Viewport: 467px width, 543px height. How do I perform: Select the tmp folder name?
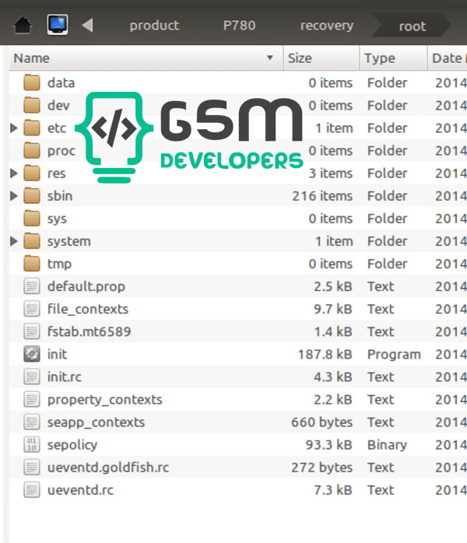(59, 264)
